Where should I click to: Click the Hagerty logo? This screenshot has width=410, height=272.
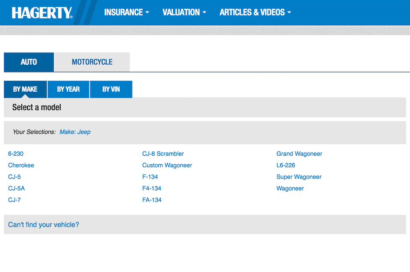pos(42,13)
